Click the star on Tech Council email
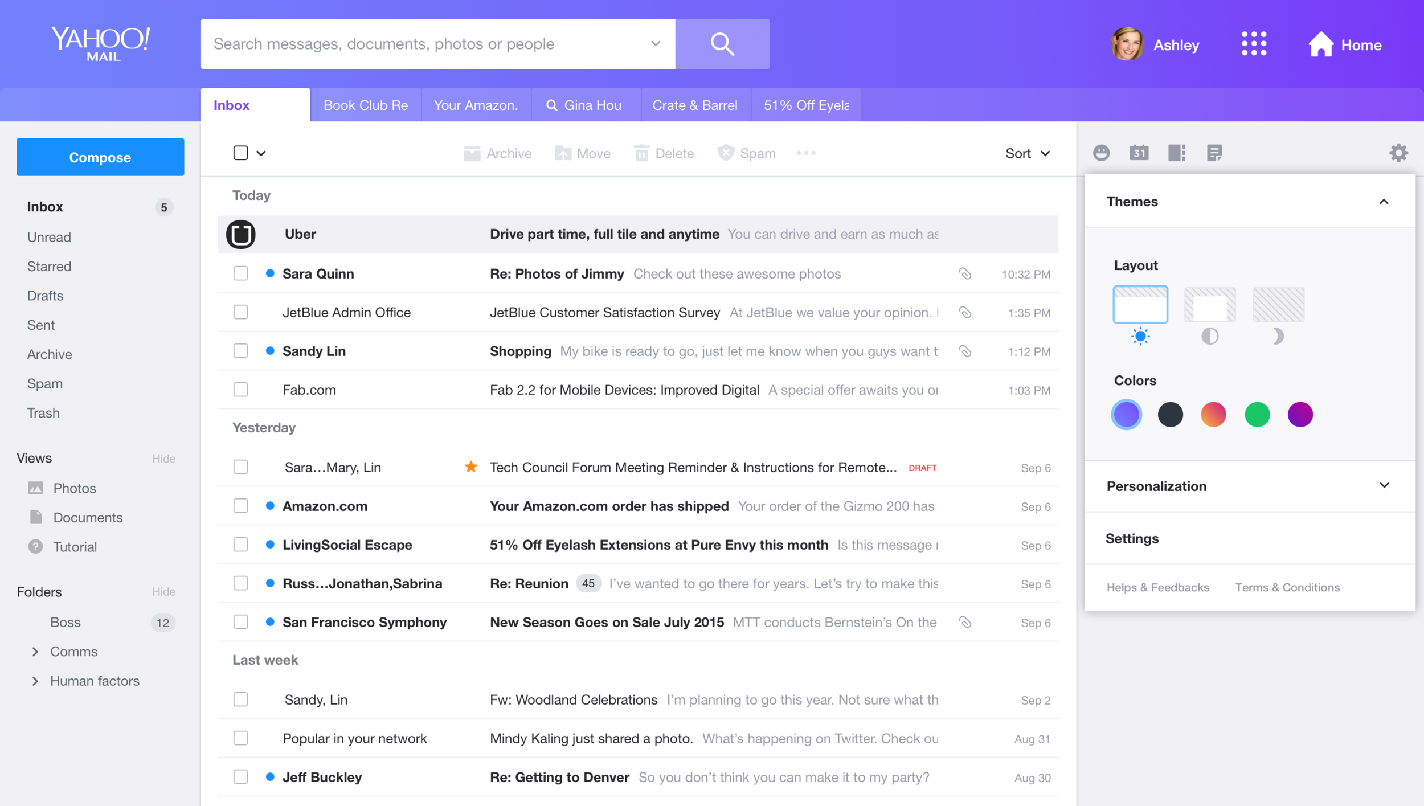This screenshot has width=1424, height=806. (470, 467)
